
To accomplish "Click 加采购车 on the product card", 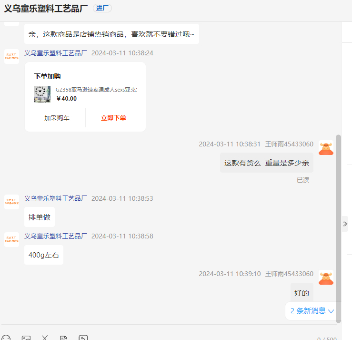I will [57, 118].
